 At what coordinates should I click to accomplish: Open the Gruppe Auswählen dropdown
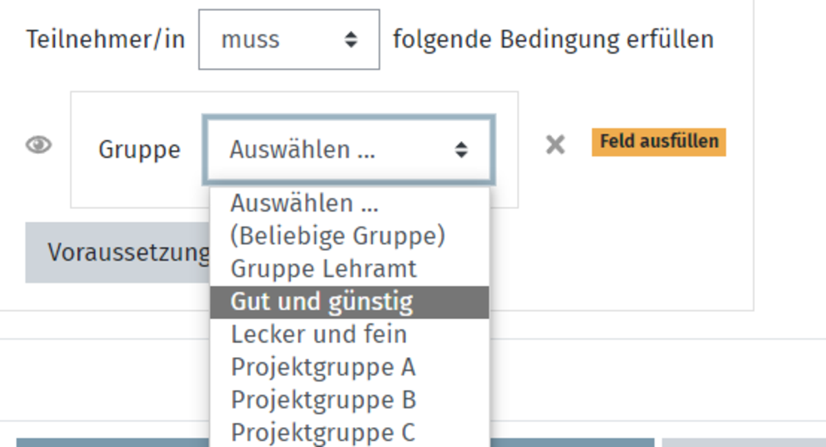pos(348,150)
